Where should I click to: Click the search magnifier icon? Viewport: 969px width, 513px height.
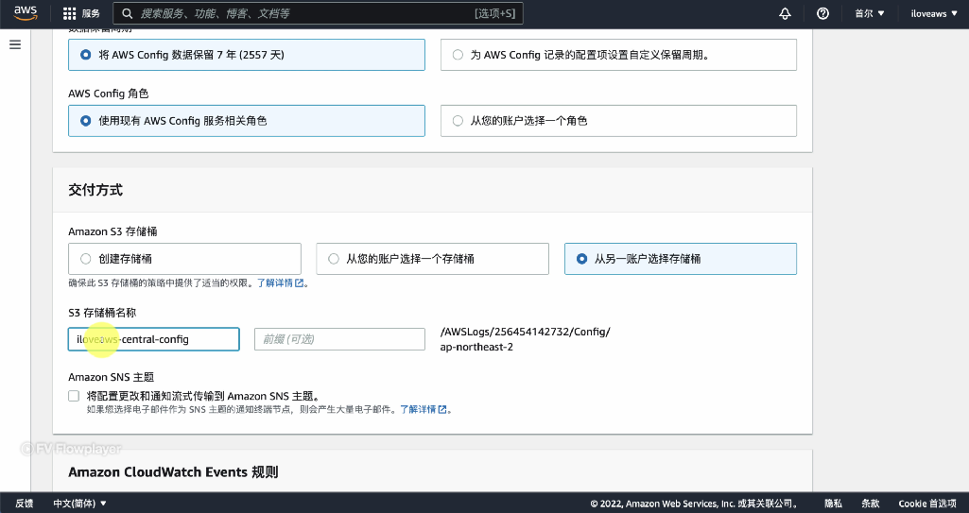point(127,13)
